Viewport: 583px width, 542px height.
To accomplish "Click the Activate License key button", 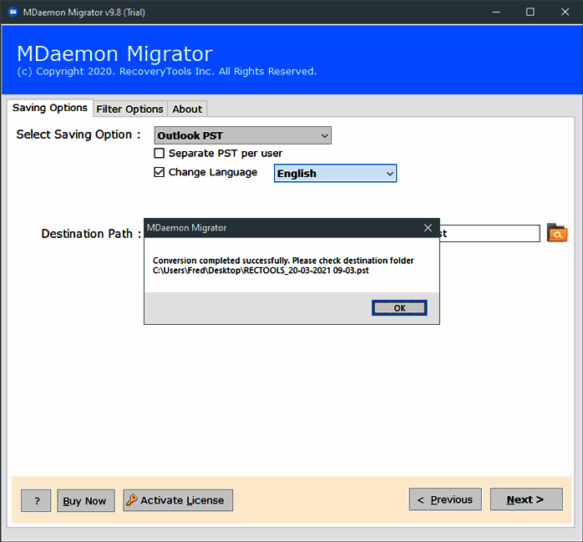I will click(178, 500).
